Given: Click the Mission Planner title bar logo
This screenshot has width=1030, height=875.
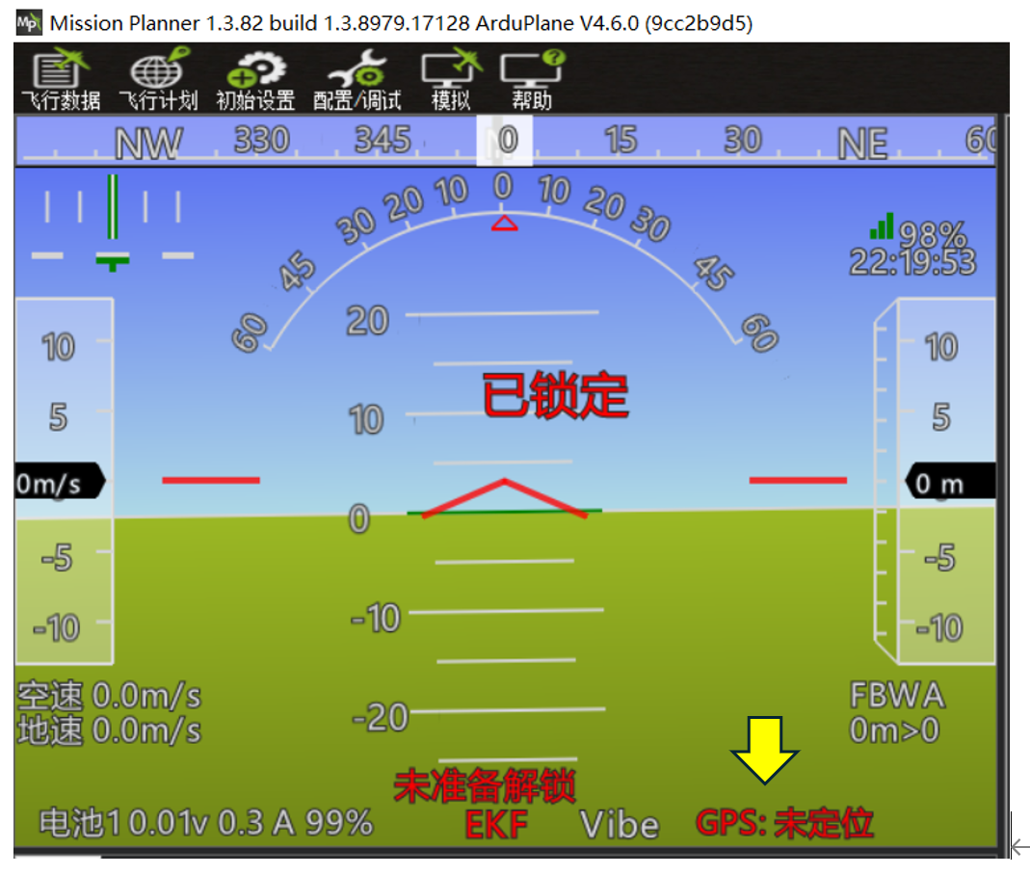Looking at the screenshot, I should tap(30, 23).
